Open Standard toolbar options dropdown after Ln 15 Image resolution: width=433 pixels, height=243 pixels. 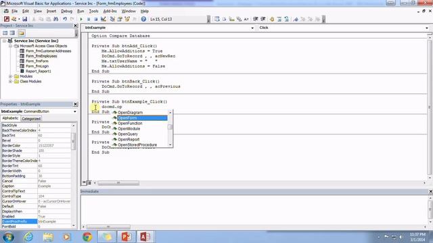[208, 19]
